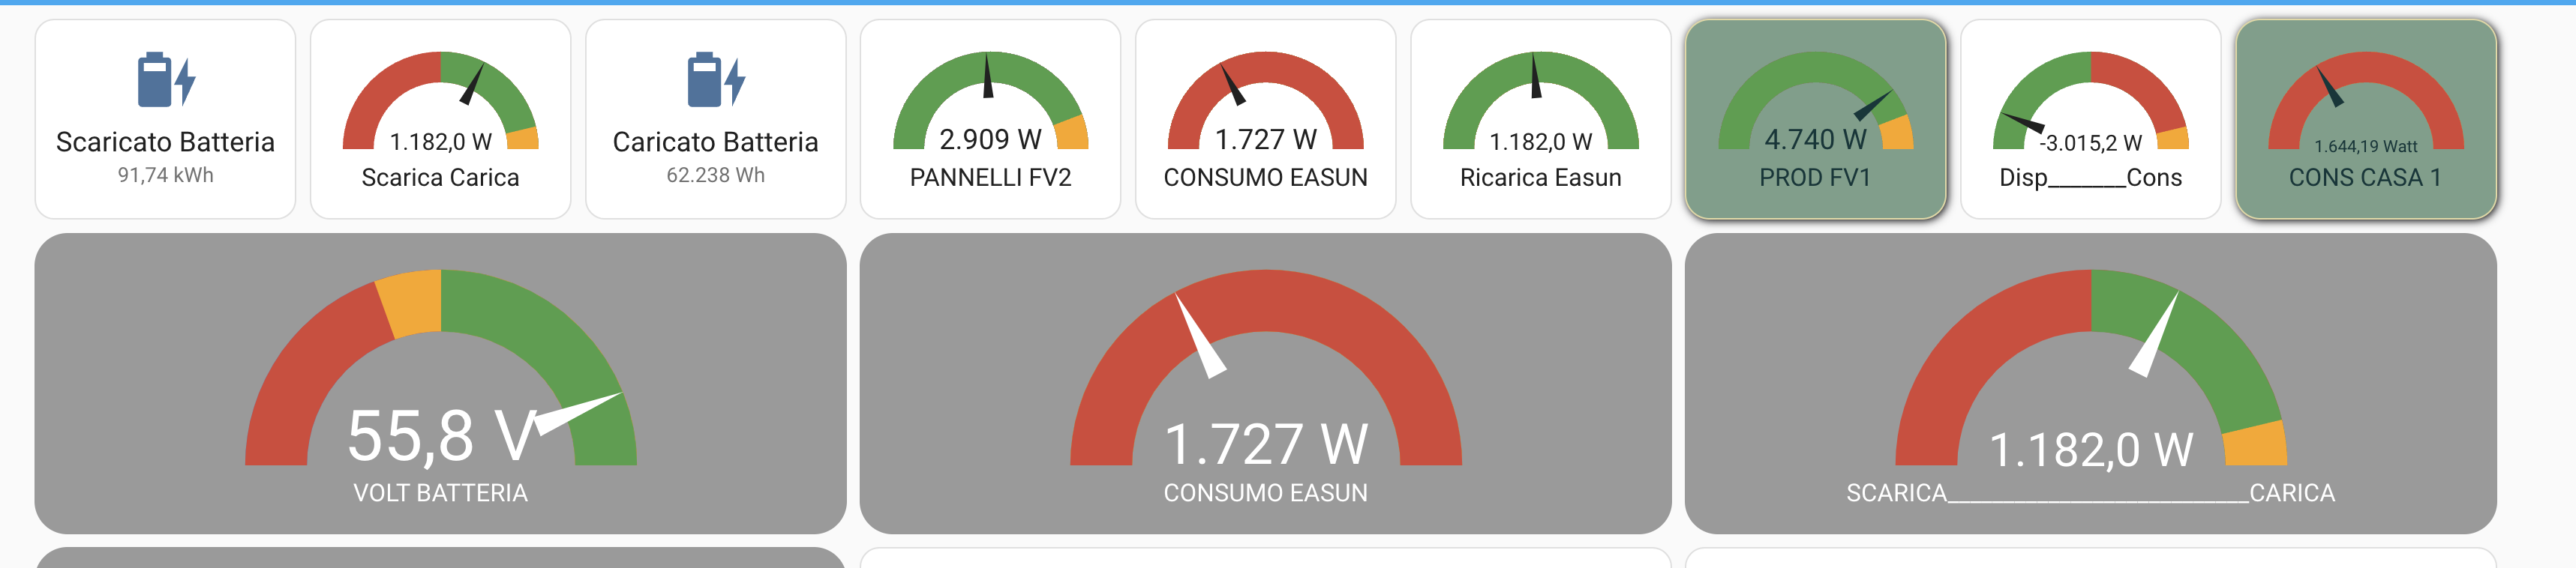Click the 1.644,19 Watt reading
2576x568 pixels.
(x=2366, y=147)
